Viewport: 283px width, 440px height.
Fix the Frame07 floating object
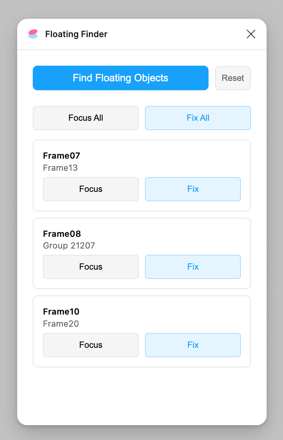point(193,189)
